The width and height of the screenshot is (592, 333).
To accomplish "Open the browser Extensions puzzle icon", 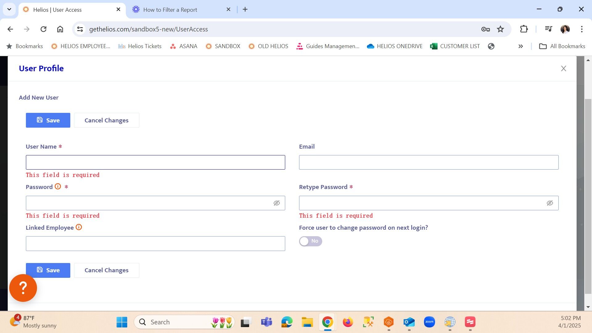I will (x=524, y=29).
